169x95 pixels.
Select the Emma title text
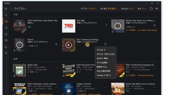[x=30, y=40]
